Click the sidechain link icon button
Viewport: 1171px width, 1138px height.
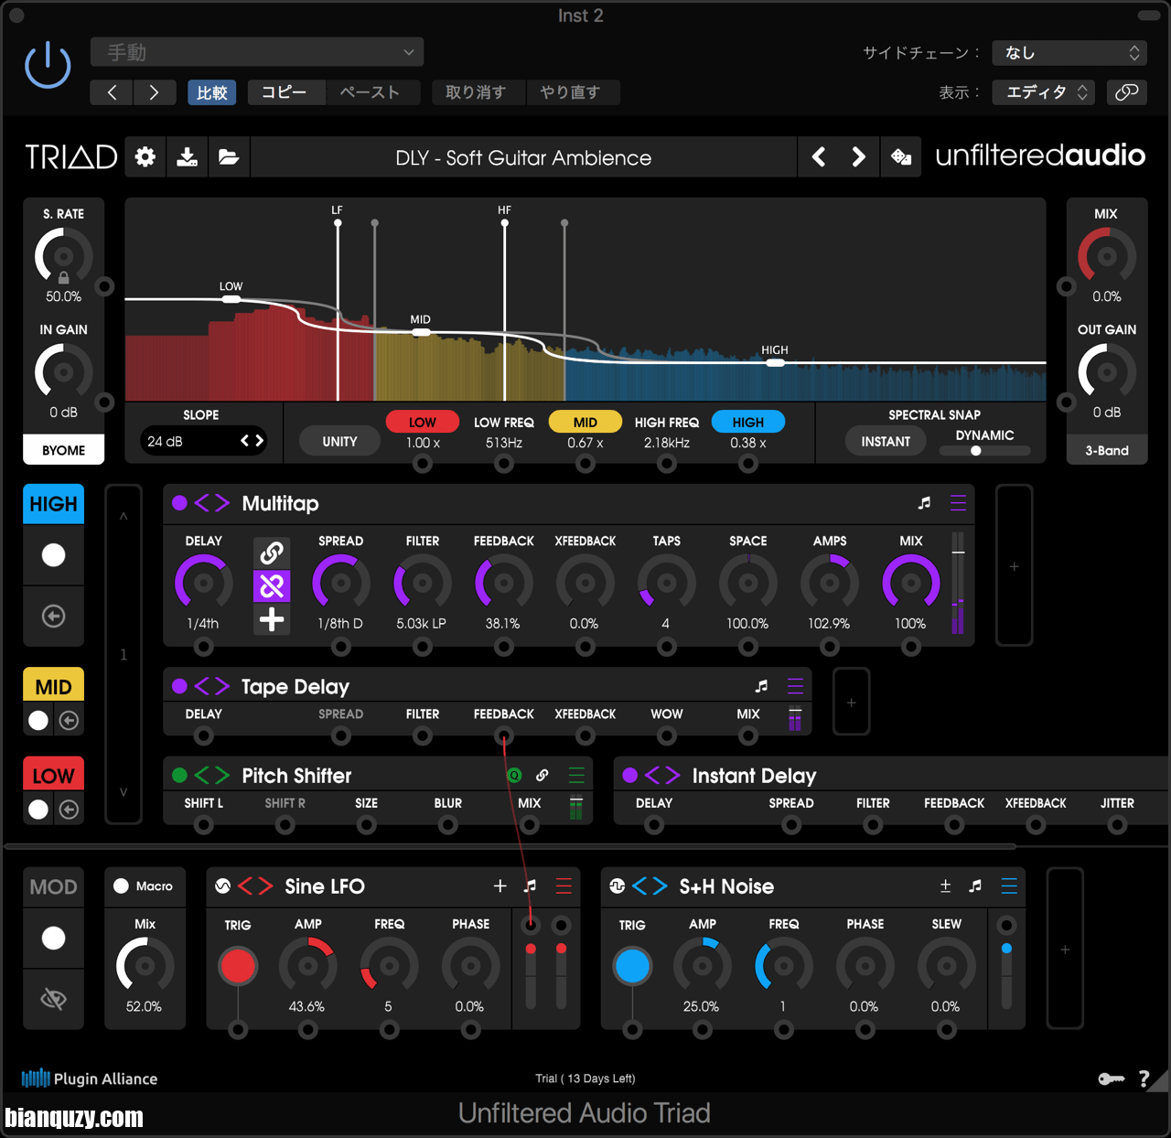click(x=1127, y=91)
